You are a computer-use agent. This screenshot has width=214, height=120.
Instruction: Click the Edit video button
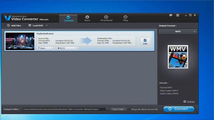point(145,41)
